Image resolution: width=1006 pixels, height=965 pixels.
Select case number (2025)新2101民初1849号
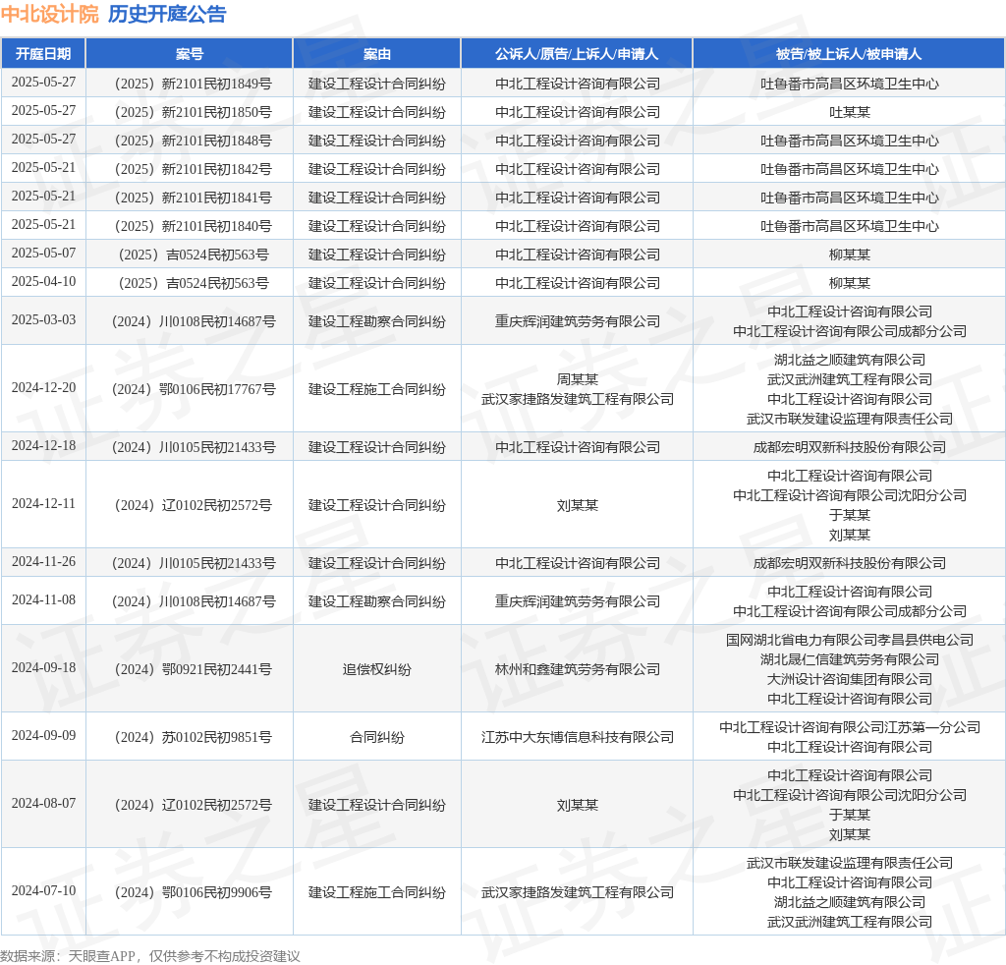click(190, 84)
